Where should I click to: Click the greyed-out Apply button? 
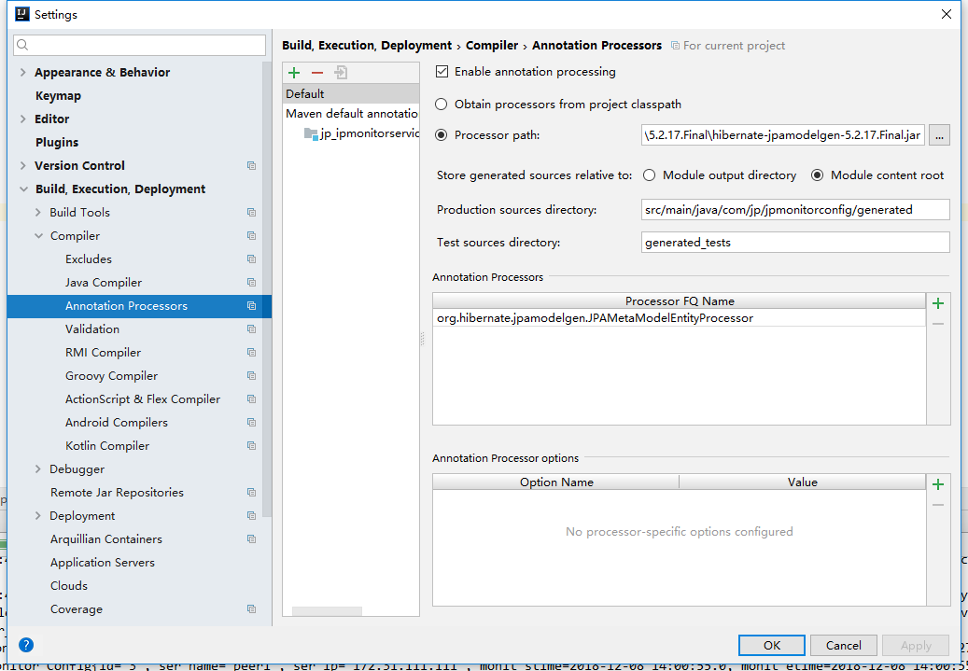tap(916, 645)
